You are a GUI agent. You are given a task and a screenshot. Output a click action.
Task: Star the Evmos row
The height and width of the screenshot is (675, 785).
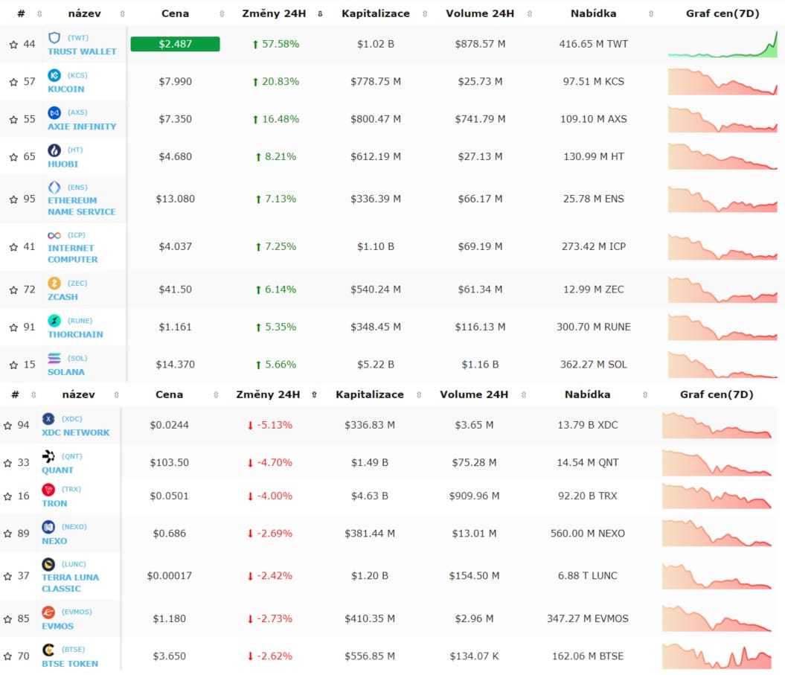(x=7, y=619)
